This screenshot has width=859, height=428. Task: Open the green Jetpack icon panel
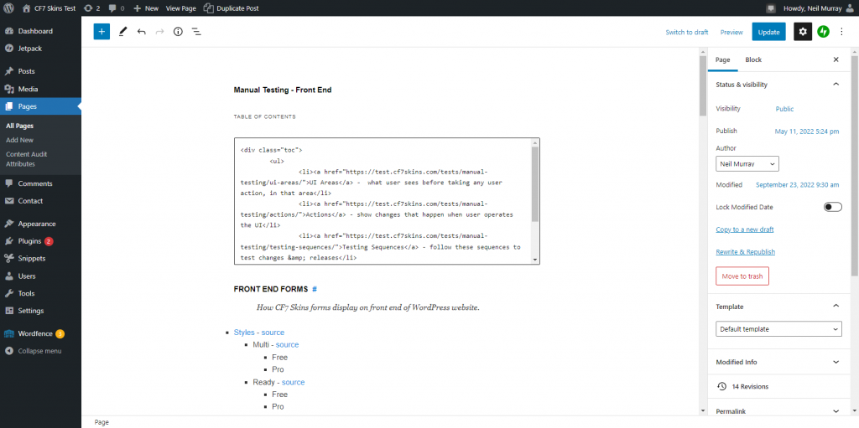click(824, 32)
